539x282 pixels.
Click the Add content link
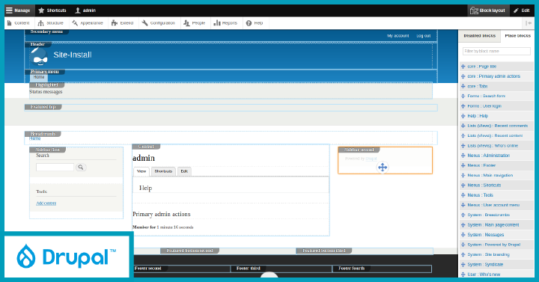pos(46,203)
